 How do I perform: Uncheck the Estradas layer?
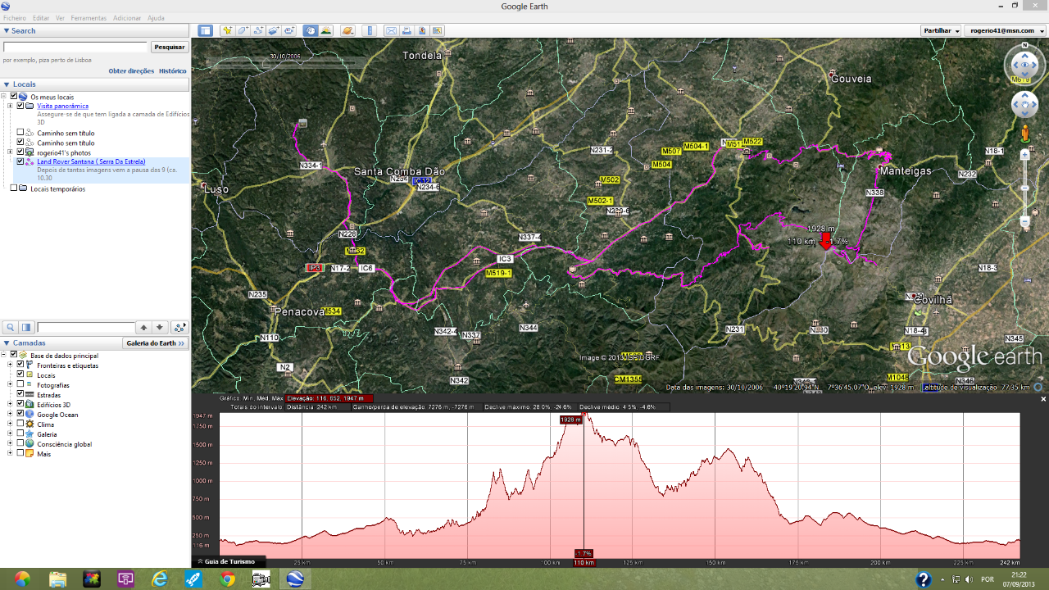(20, 395)
